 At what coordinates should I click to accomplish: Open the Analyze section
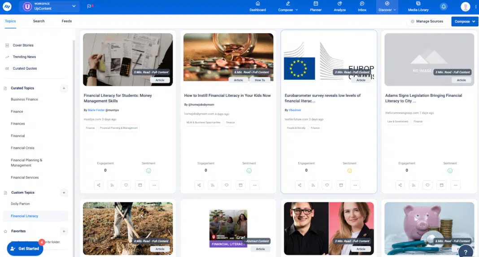point(340,7)
